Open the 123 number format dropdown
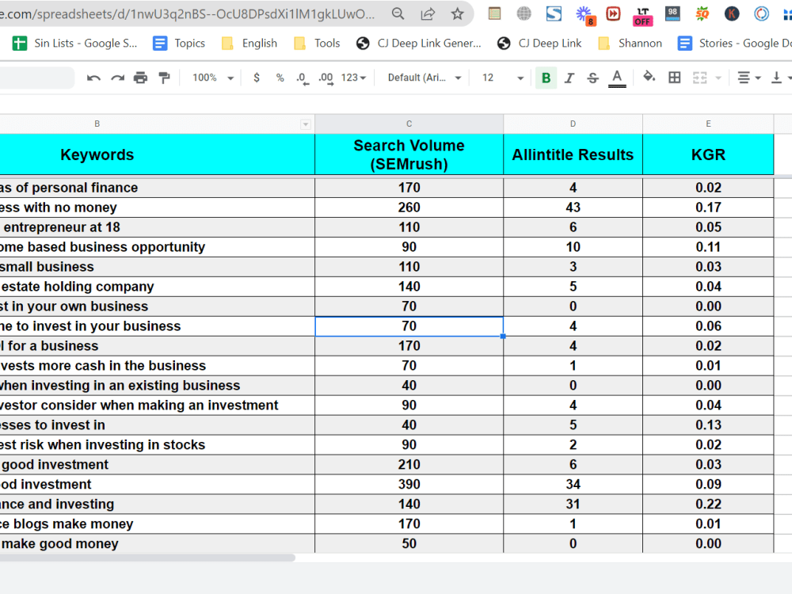Image resolution: width=792 pixels, height=594 pixels. pyautogui.click(x=353, y=78)
